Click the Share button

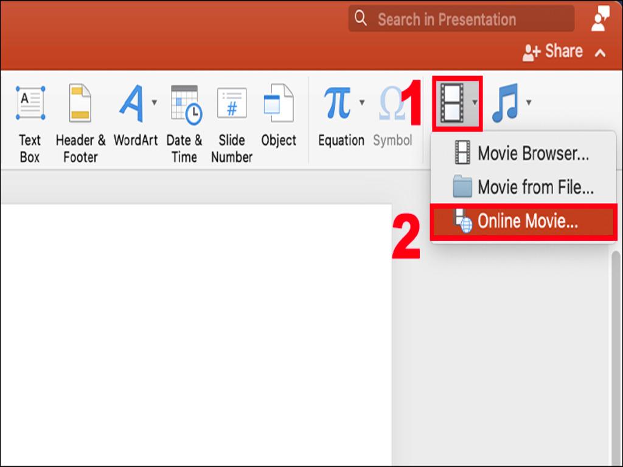pos(556,51)
